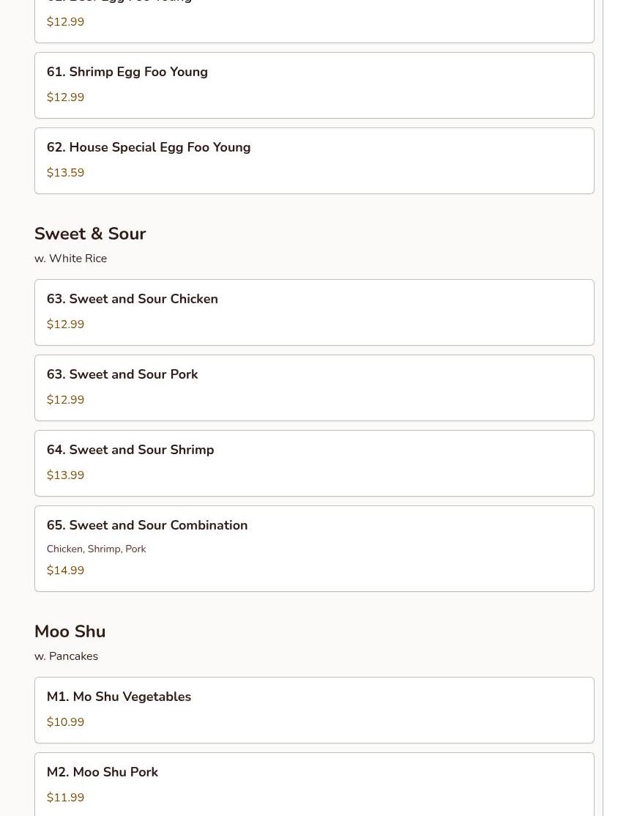Click the 'Chicken, Shrimp, Pork' description text
Screen dimensions: 618x816
pos(96,549)
